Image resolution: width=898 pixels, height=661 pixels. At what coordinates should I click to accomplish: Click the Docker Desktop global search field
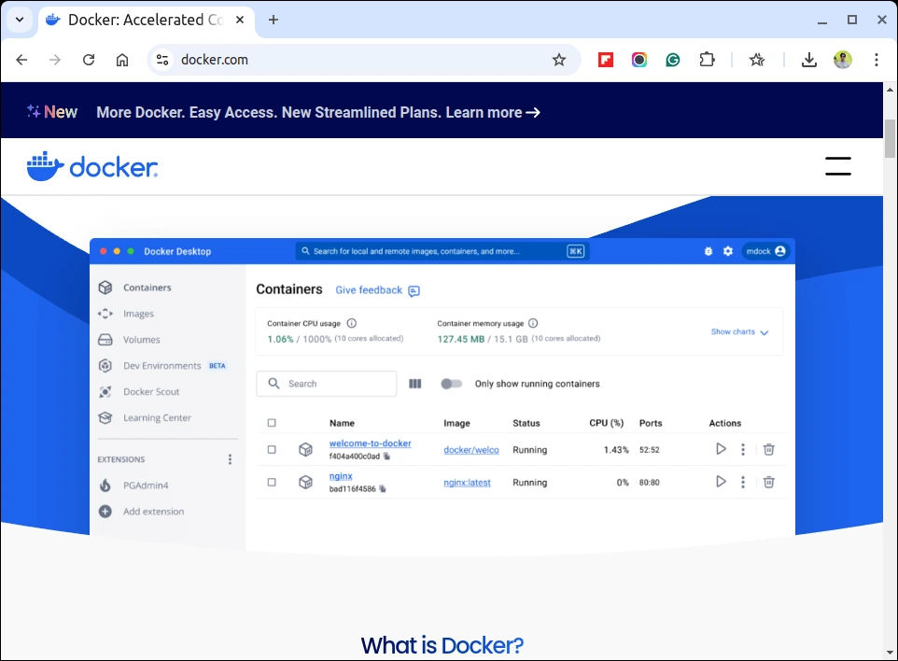pyautogui.click(x=442, y=251)
